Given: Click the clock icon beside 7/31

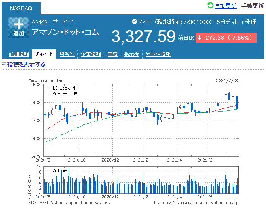Looking at the screenshot, I should 134,22.
